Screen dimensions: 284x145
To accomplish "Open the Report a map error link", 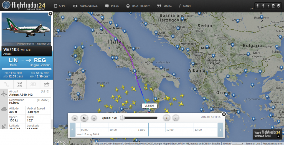I will 273,144.
